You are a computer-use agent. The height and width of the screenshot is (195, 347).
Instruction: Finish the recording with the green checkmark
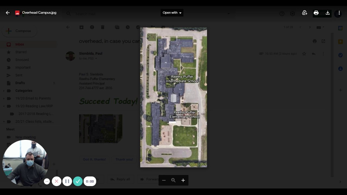[x=78, y=181]
